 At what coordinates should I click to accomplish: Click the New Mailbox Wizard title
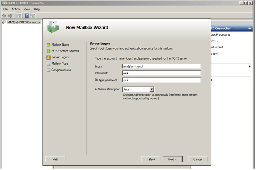(x=87, y=28)
